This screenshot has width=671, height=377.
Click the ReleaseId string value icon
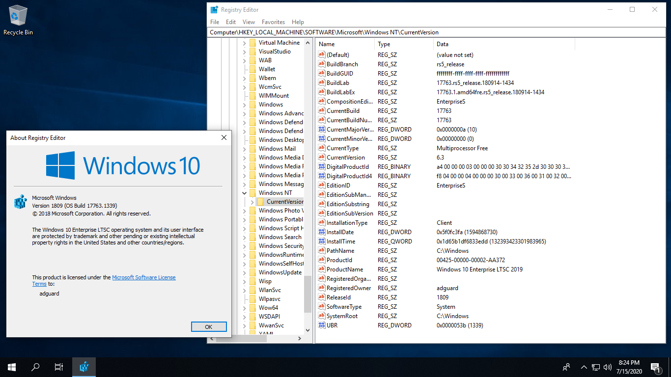(322, 297)
